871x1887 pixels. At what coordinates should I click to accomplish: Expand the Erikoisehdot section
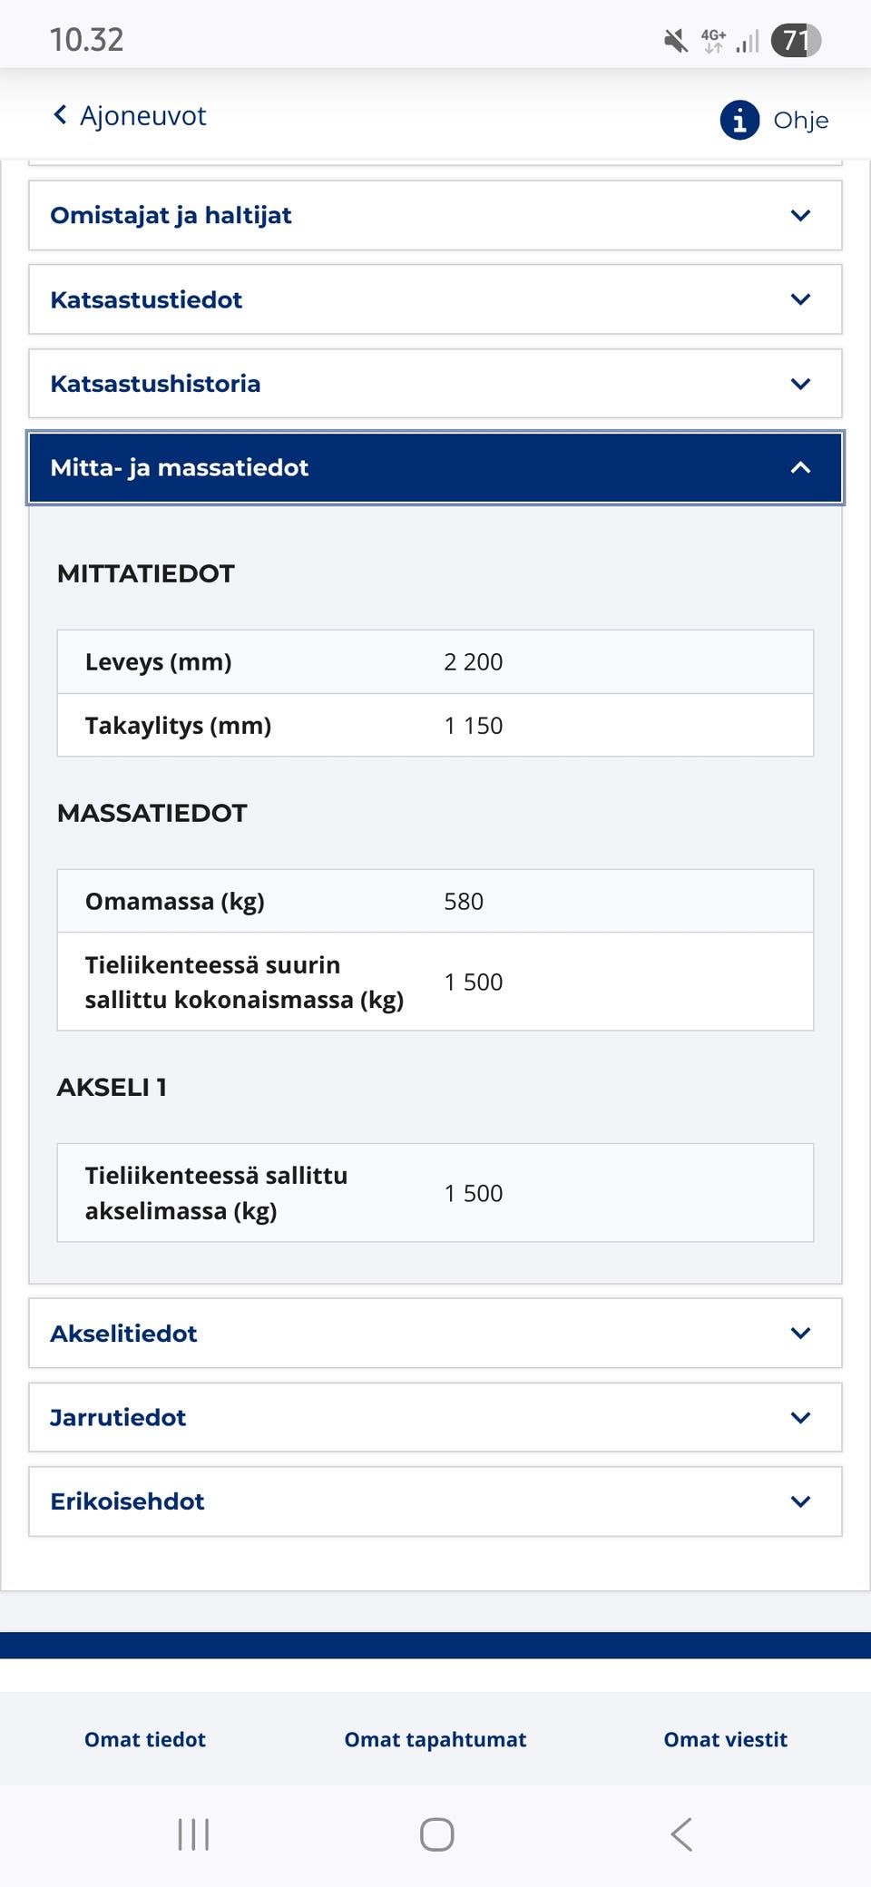tap(435, 1501)
